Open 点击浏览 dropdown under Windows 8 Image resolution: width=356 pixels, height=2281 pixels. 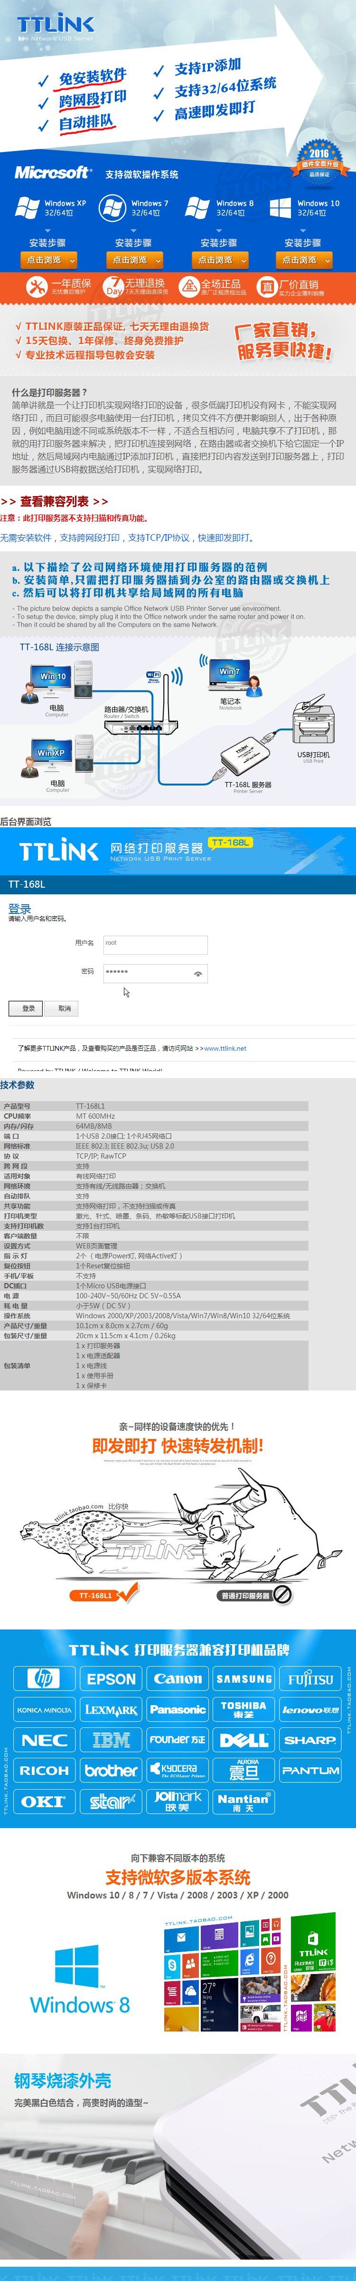click(221, 259)
